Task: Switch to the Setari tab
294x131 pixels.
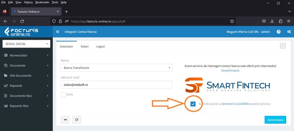Action: tap(85, 46)
